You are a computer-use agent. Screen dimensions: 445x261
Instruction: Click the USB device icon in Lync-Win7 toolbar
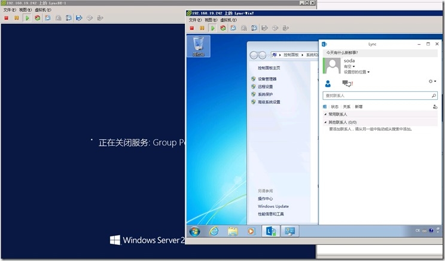(285, 28)
